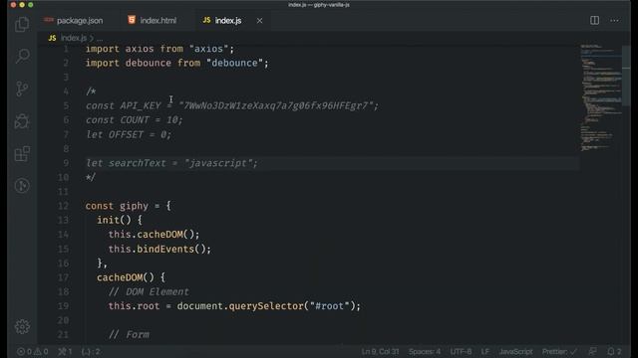This screenshot has width=638, height=358.
Task: Click line number 17 in the gutter
Action: (63, 277)
